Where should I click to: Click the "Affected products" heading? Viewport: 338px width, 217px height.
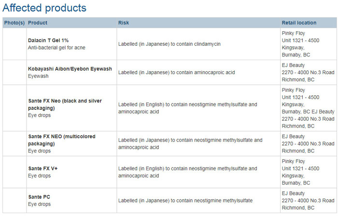click(44, 8)
